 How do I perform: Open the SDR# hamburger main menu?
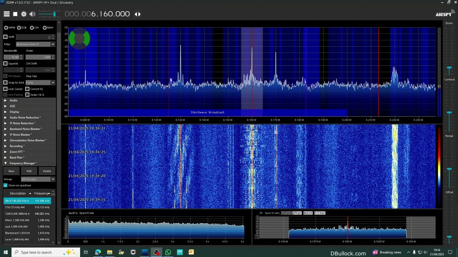6,14
